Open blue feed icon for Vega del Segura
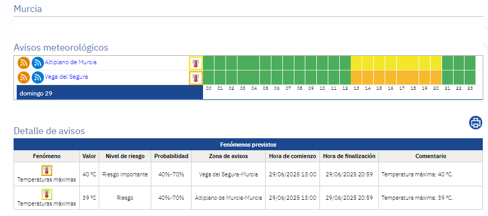488x216 pixels. 38,78
